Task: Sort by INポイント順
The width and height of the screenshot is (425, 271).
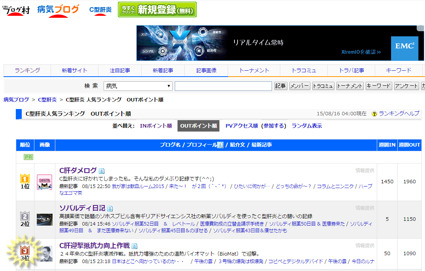Action: click(156, 126)
